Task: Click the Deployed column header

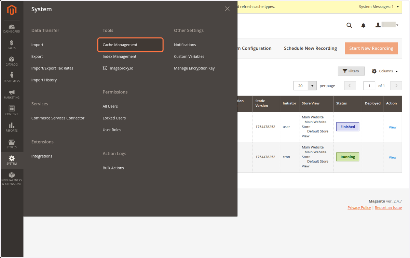Action: (372, 103)
